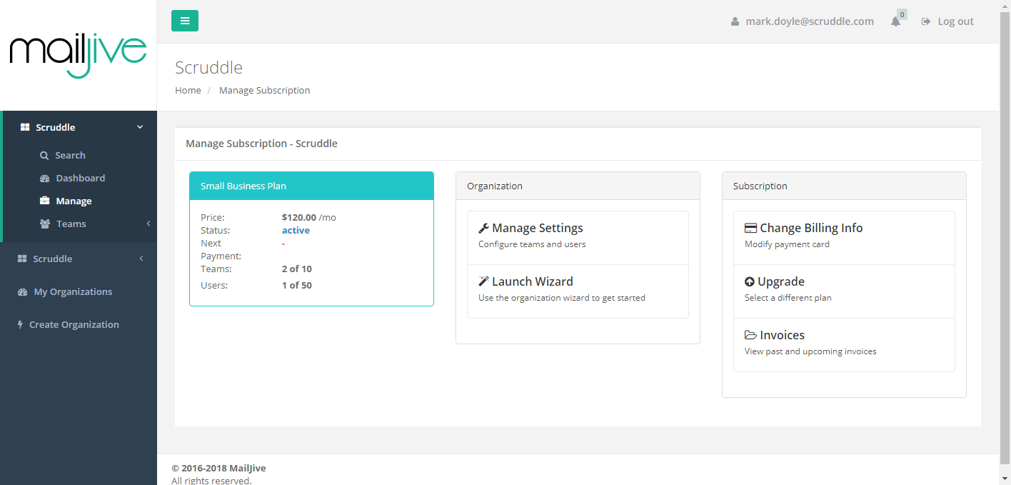Click Configure teams and users description
Screen dimensions: 1011x485
[x=532, y=244]
